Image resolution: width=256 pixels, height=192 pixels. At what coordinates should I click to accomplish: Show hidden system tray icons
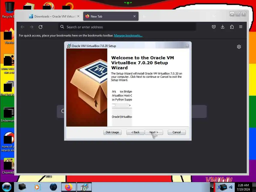pyautogui.click(x=212, y=187)
